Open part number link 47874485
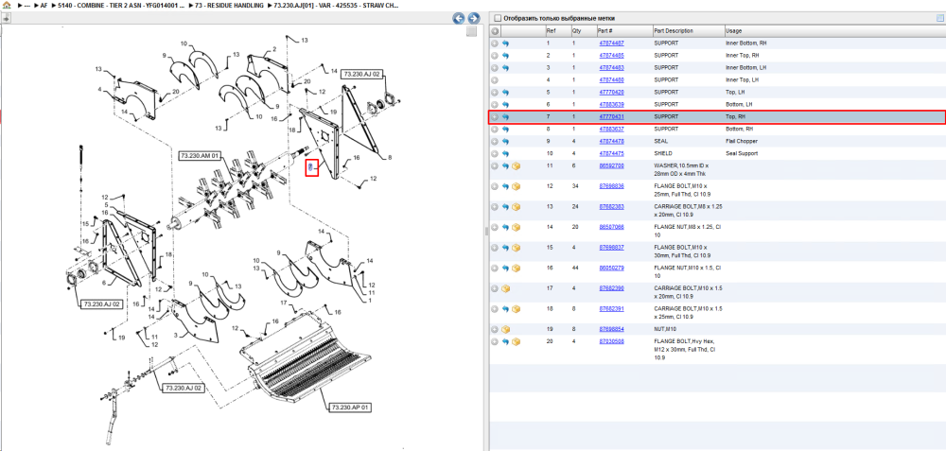Viewport: 946px width, 451px height. pos(611,56)
